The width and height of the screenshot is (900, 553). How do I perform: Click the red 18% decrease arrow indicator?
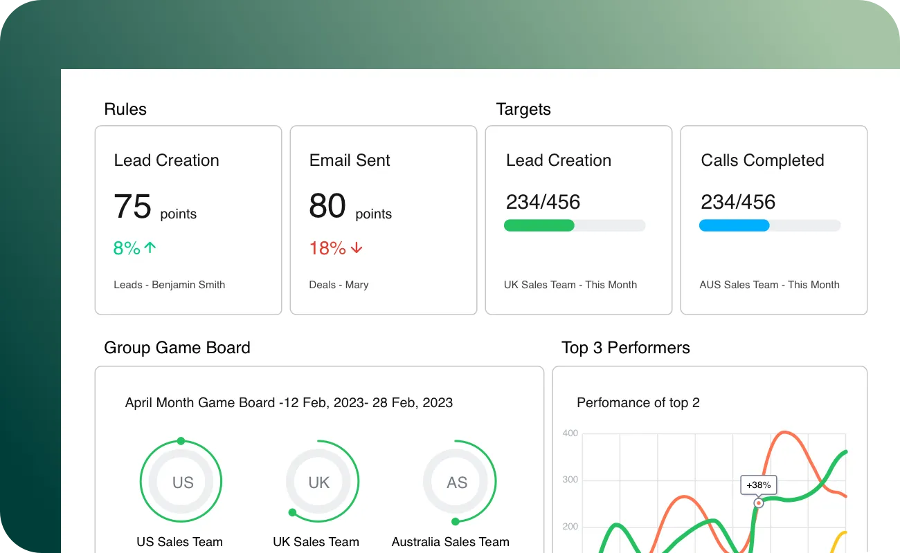336,247
